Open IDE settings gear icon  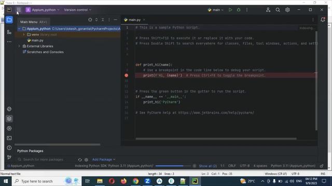coord(287,10)
